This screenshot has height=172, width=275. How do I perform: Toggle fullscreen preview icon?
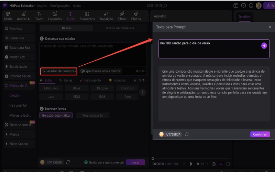point(228,164)
